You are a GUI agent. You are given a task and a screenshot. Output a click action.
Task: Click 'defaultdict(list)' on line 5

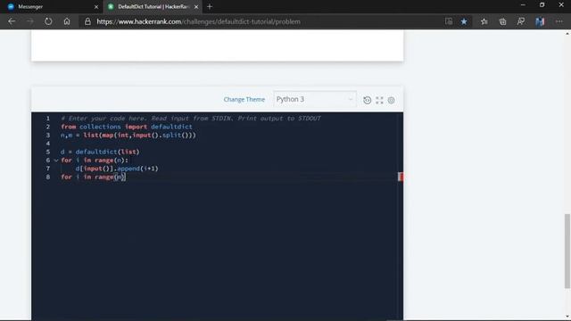point(107,152)
